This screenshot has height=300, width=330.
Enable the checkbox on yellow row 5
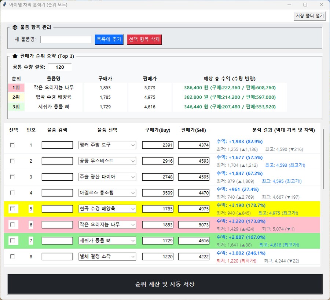pos(12,209)
